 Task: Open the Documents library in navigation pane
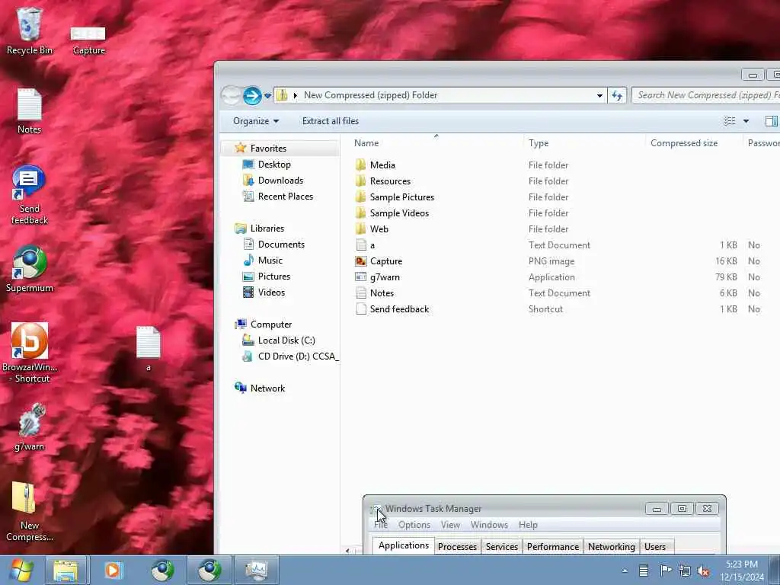281,245
